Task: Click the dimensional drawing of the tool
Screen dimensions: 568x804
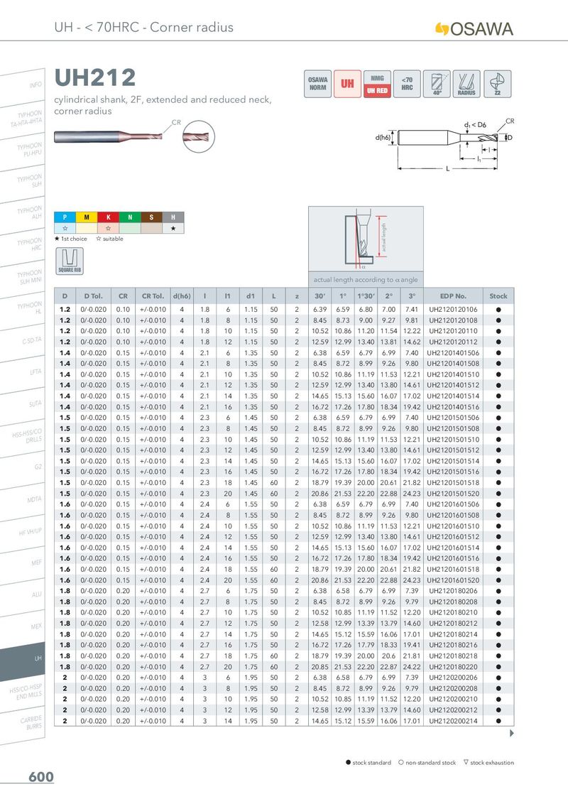Action: (445, 145)
